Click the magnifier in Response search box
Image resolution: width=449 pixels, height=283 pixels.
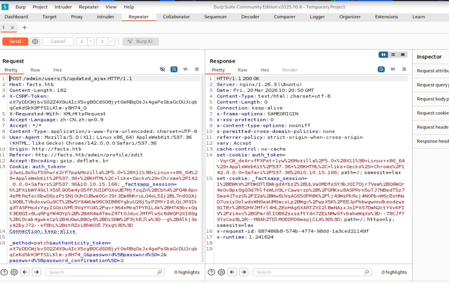click(x=367, y=272)
